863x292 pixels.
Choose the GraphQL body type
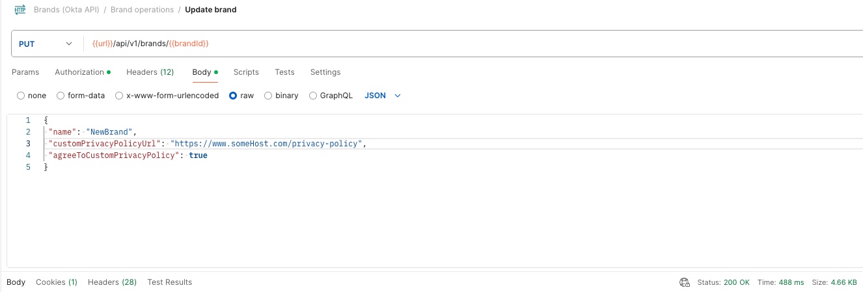coord(313,96)
